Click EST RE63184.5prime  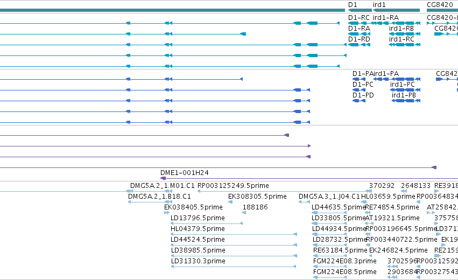click(x=340, y=250)
